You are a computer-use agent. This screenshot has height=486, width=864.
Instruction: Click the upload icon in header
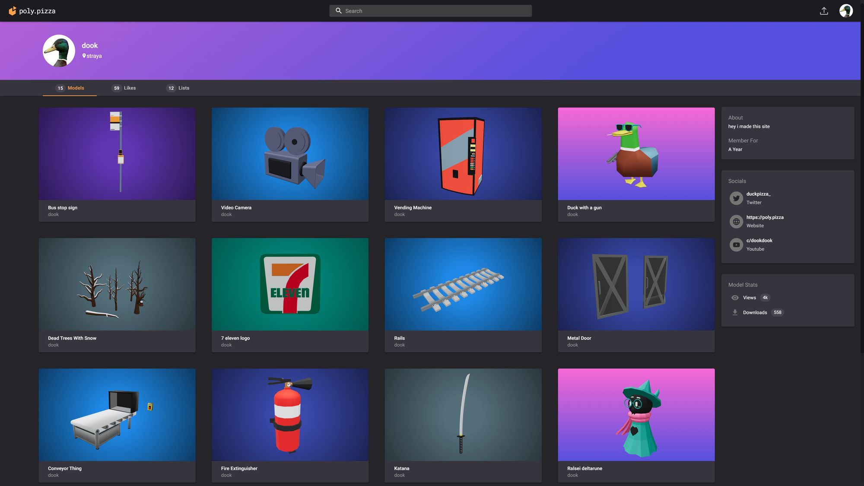(824, 11)
